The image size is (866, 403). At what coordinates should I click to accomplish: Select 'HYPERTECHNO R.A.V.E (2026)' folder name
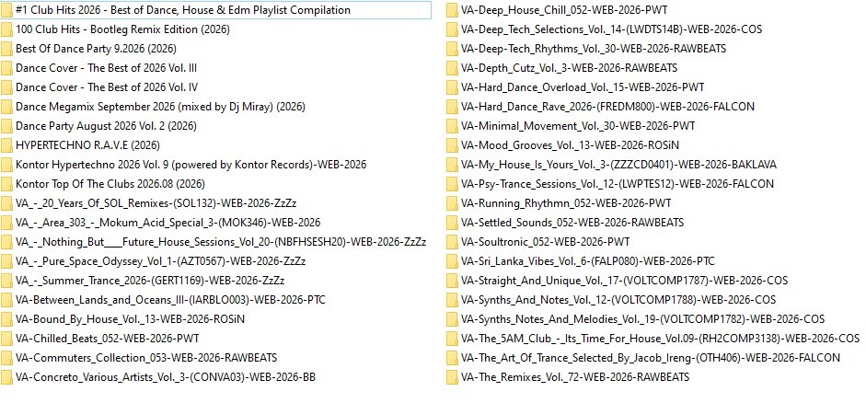point(87,145)
